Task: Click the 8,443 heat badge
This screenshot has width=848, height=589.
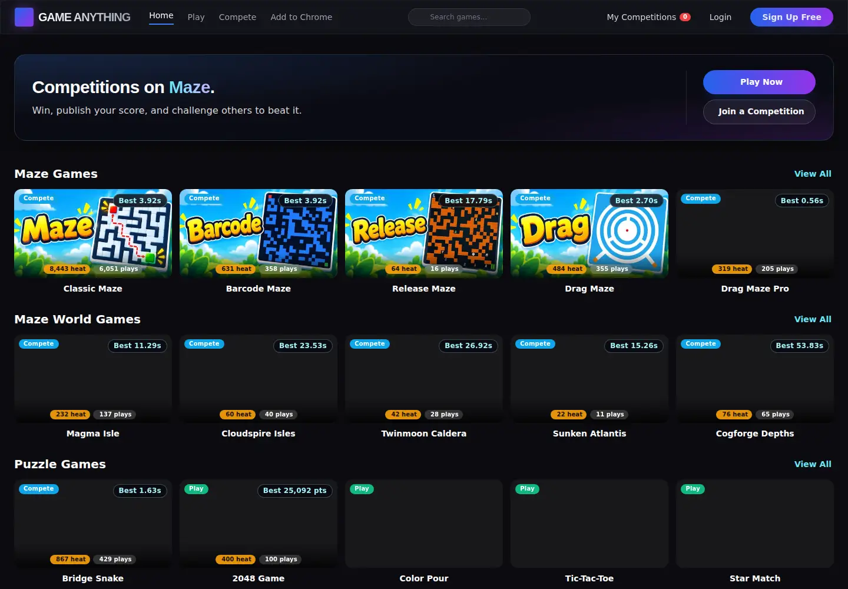Action: pos(67,269)
